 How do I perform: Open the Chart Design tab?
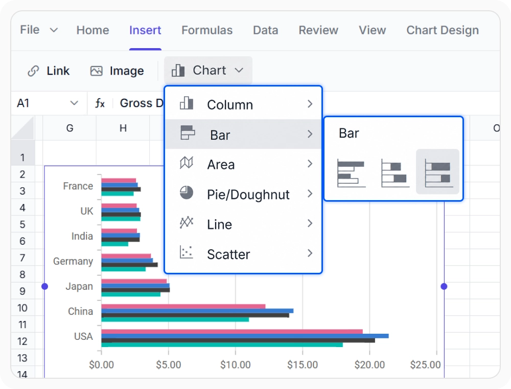coord(443,30)
